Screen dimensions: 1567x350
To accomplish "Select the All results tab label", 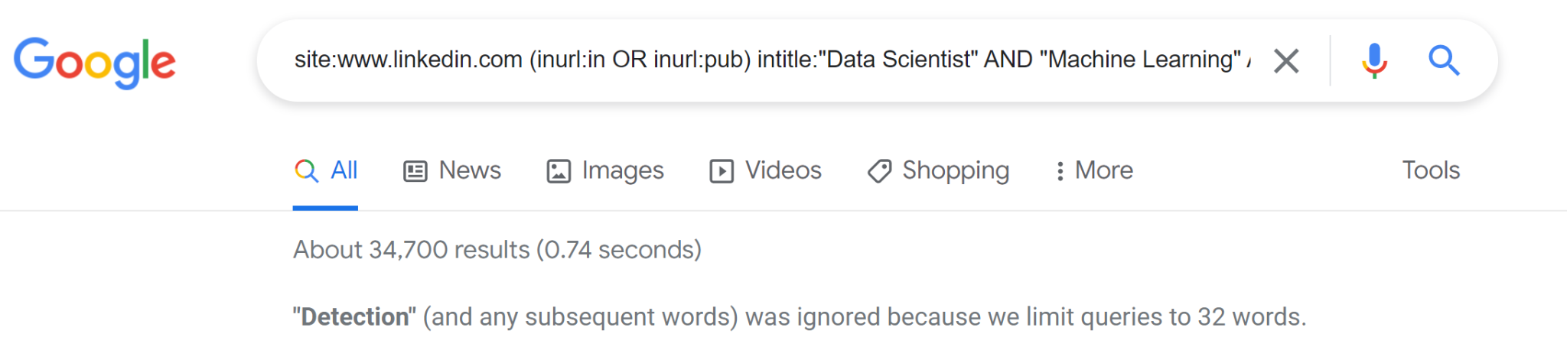I will [x=344, y=170].
